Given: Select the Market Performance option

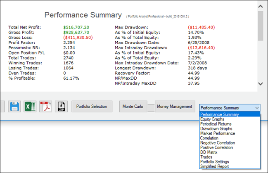Looking at the screenshot, I should coord(218,133).
